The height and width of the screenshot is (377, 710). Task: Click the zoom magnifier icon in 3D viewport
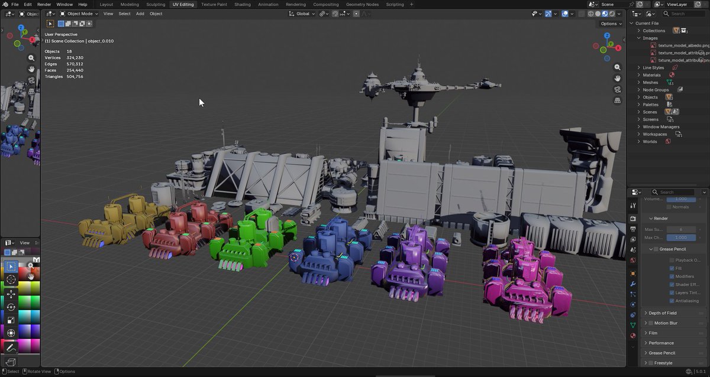[x=617, y=67]
